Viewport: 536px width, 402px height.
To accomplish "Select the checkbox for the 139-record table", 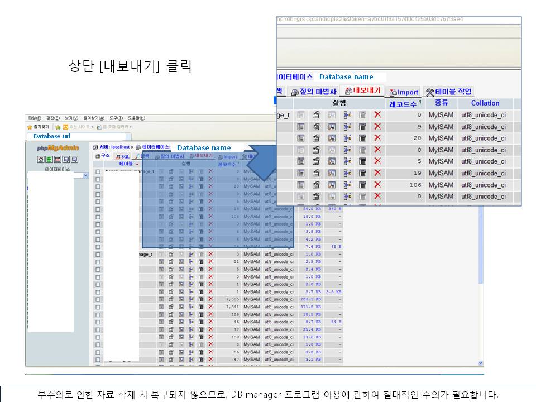I will pyautogui.click(x=98, y=337).
